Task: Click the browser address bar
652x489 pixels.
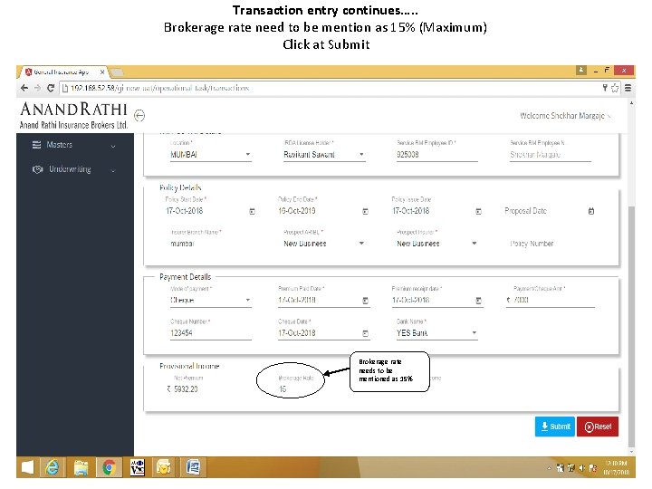Action: [331, 88]
